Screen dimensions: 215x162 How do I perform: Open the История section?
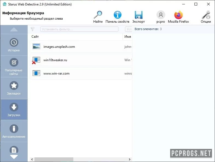click(x=14, y=45)
